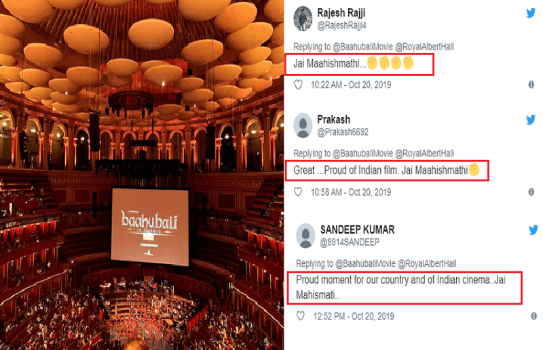Open the @RajeshRajji4 handle link
This screenshot has height=350, width=543.
pos(341,26)
